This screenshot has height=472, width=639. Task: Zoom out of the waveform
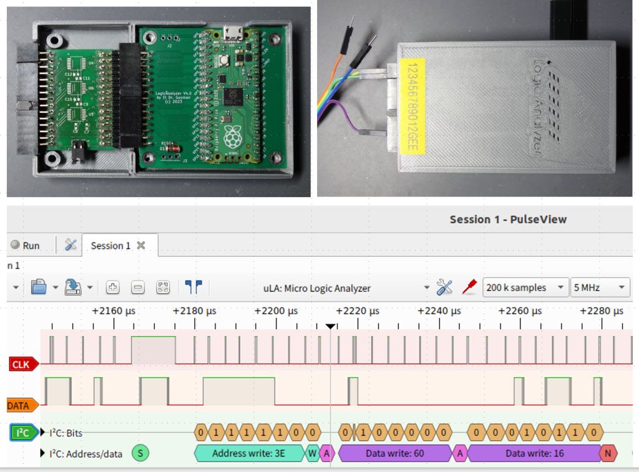pyautogui.click(x=138, y=287)
